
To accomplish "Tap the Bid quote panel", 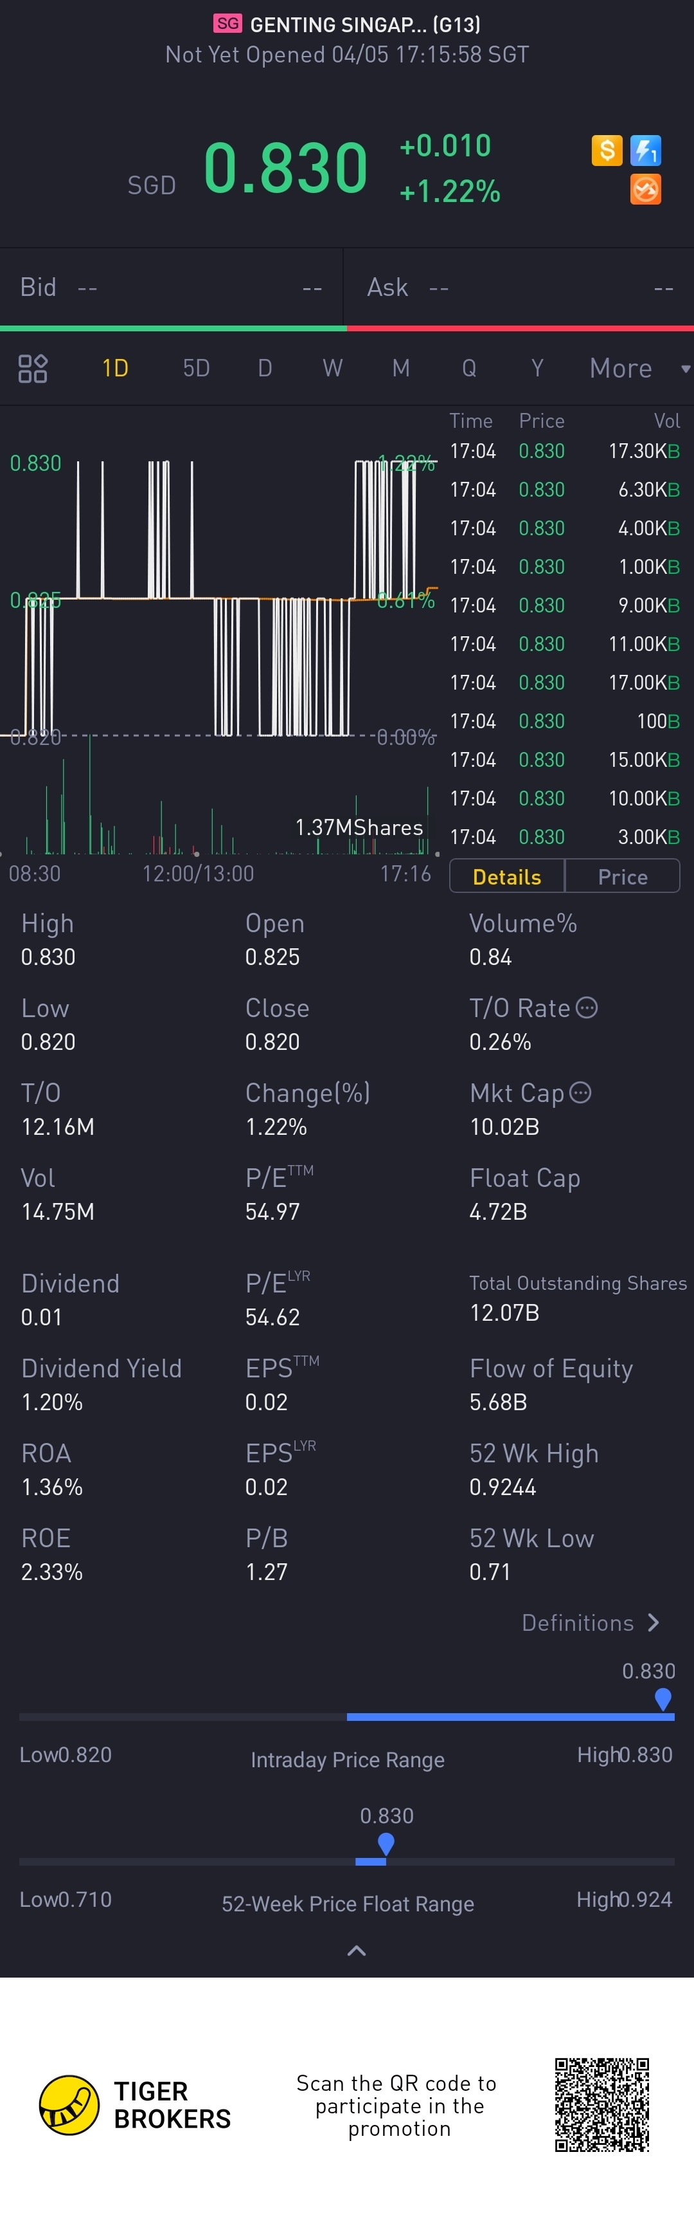I will [x=172, y=288].
